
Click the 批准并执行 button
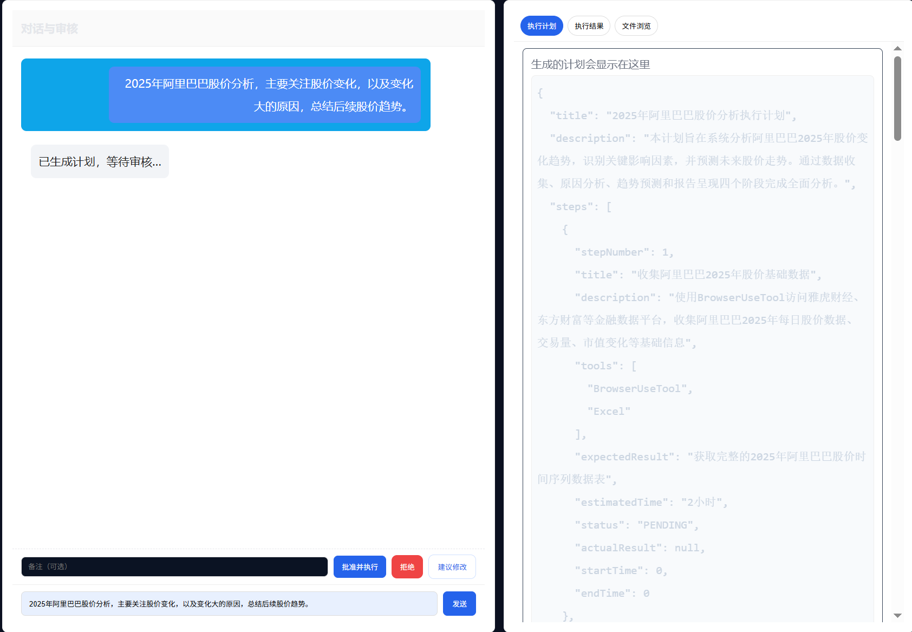pos(360,567)
